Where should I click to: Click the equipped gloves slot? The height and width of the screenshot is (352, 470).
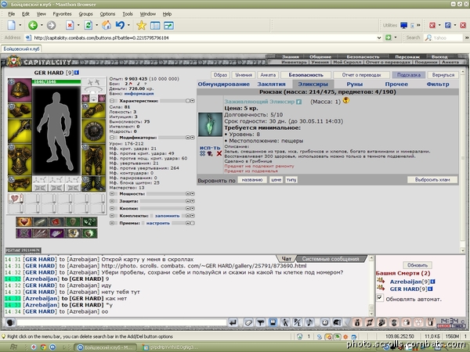click(x=93, y=111)
